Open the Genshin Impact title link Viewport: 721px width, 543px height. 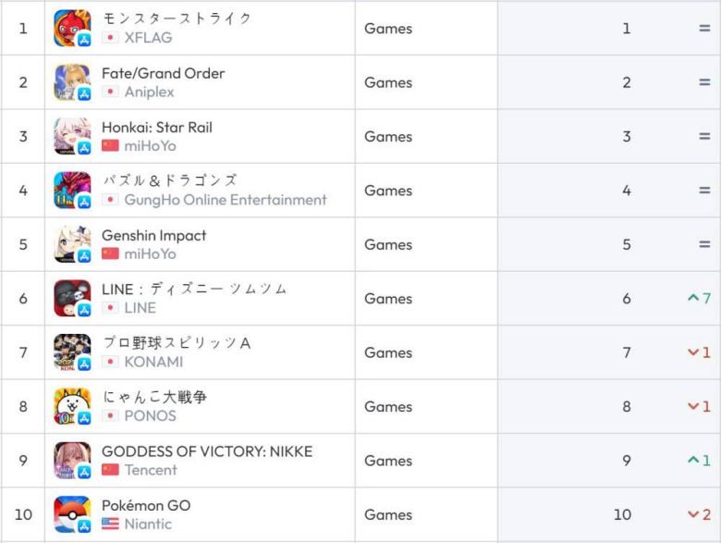[x=153, y=236]
